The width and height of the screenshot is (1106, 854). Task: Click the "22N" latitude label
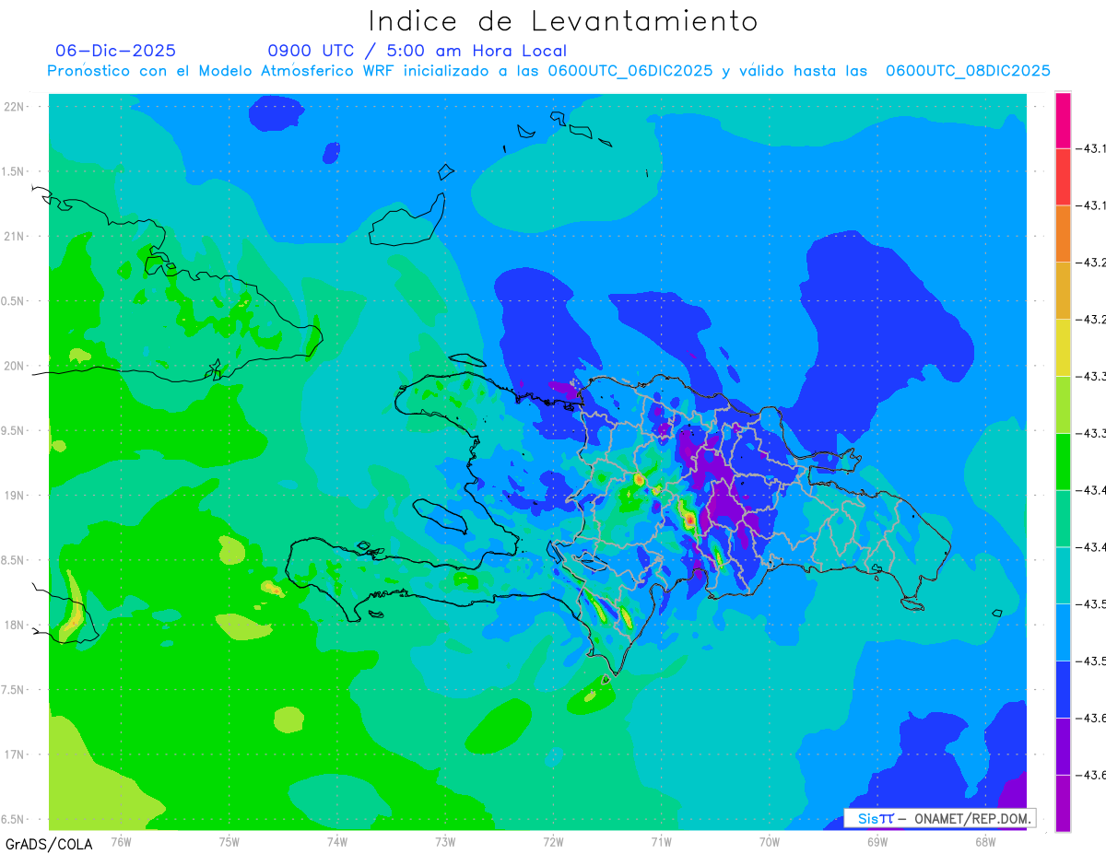coord(14,107)
